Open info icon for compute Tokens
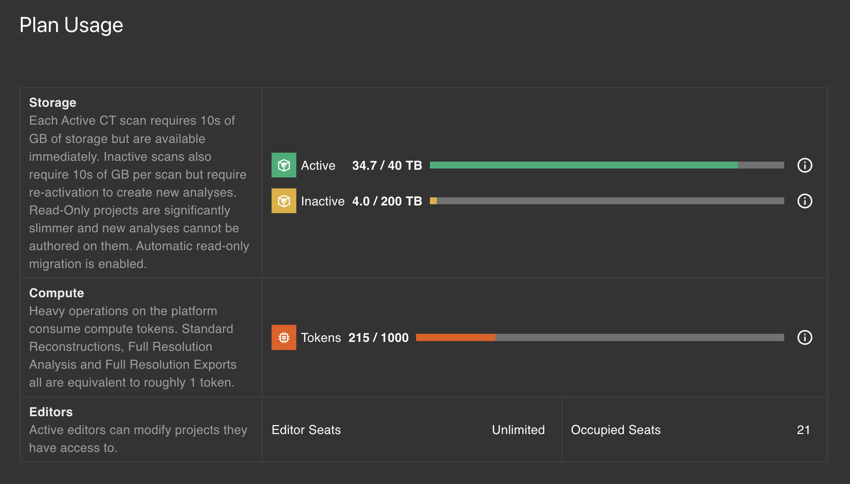The height and width of the screenshot is (484, 850). 805,337
